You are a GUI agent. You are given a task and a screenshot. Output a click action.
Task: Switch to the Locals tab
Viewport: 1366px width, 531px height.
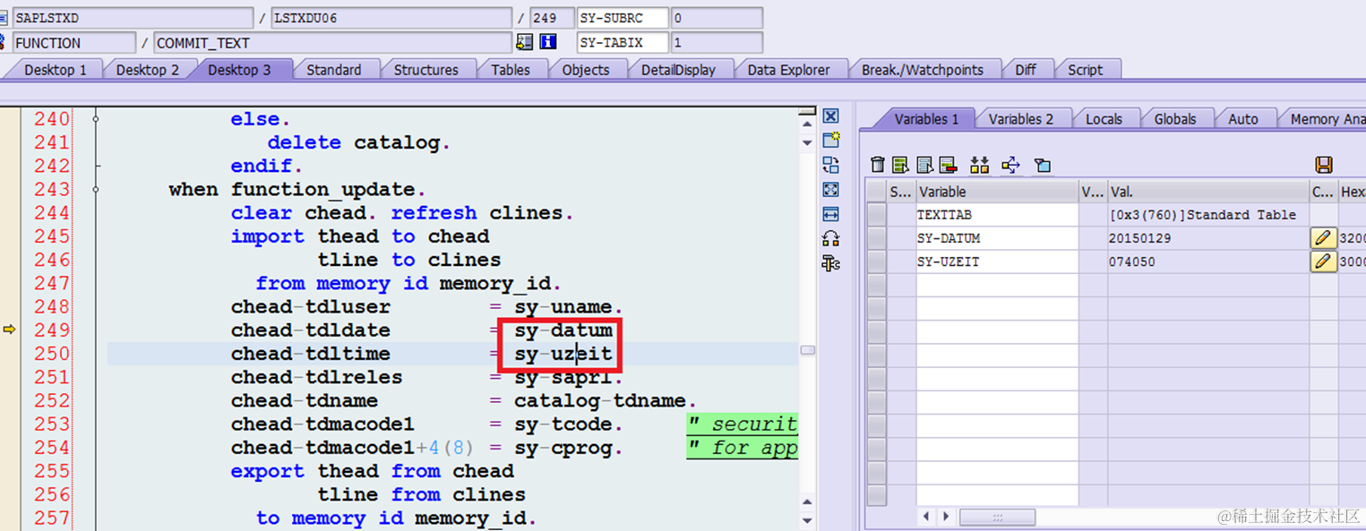coord(1104,119)
